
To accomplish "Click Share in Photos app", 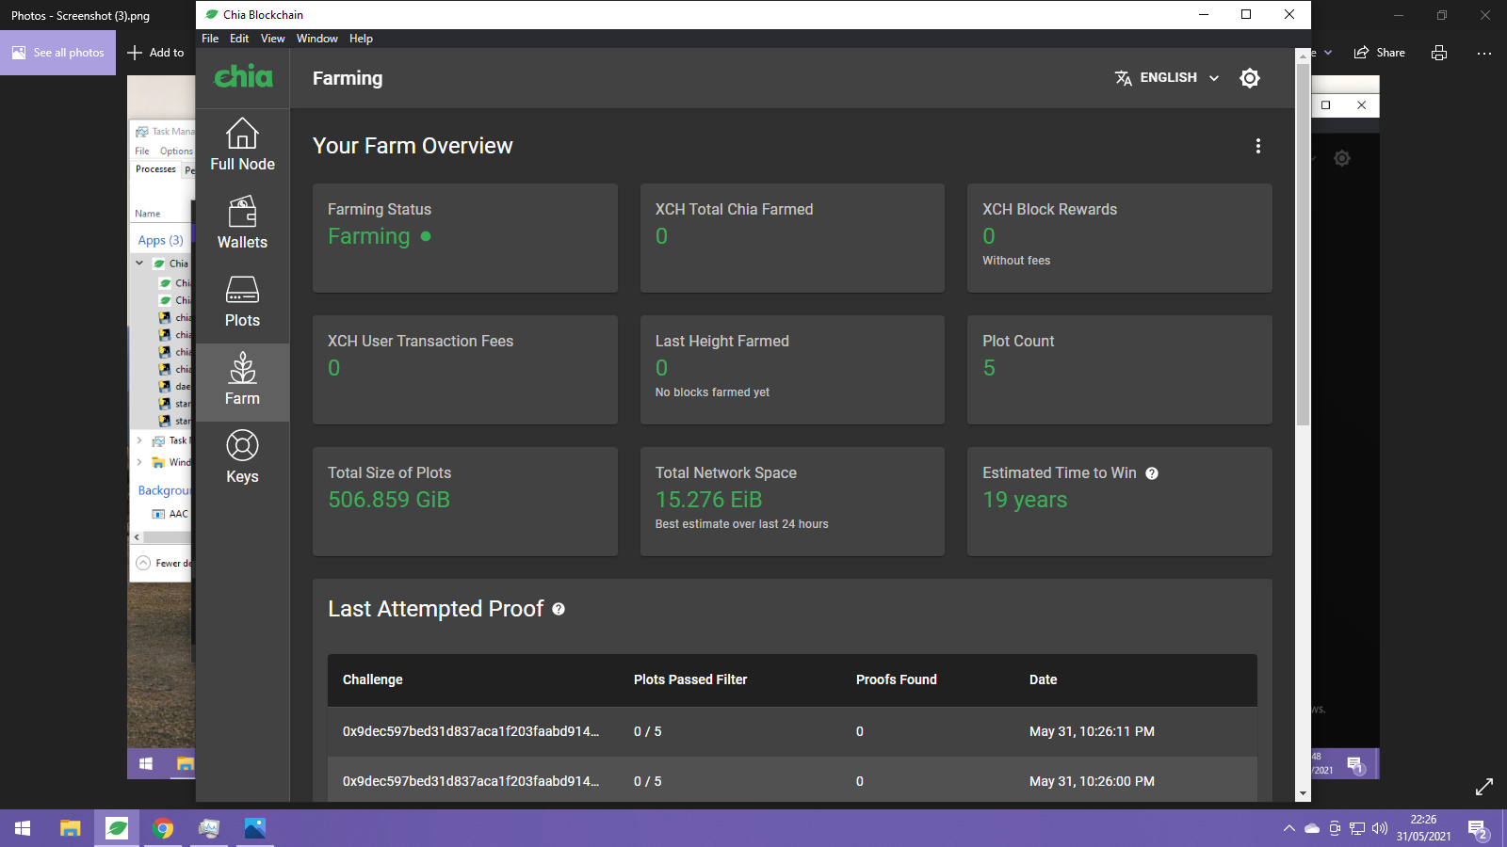I will [x=1380, y=53].
